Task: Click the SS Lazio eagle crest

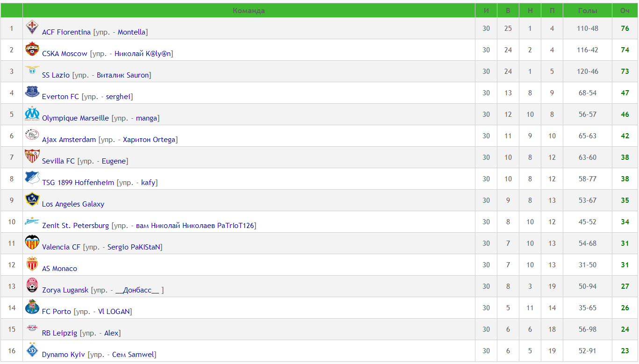Action: 32,70
